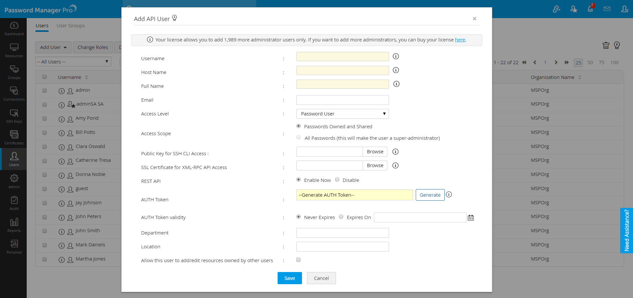Click info icon beside Generate button
Image resolution: width=633 pixels, height=298 pixels.
click(449, 195)
